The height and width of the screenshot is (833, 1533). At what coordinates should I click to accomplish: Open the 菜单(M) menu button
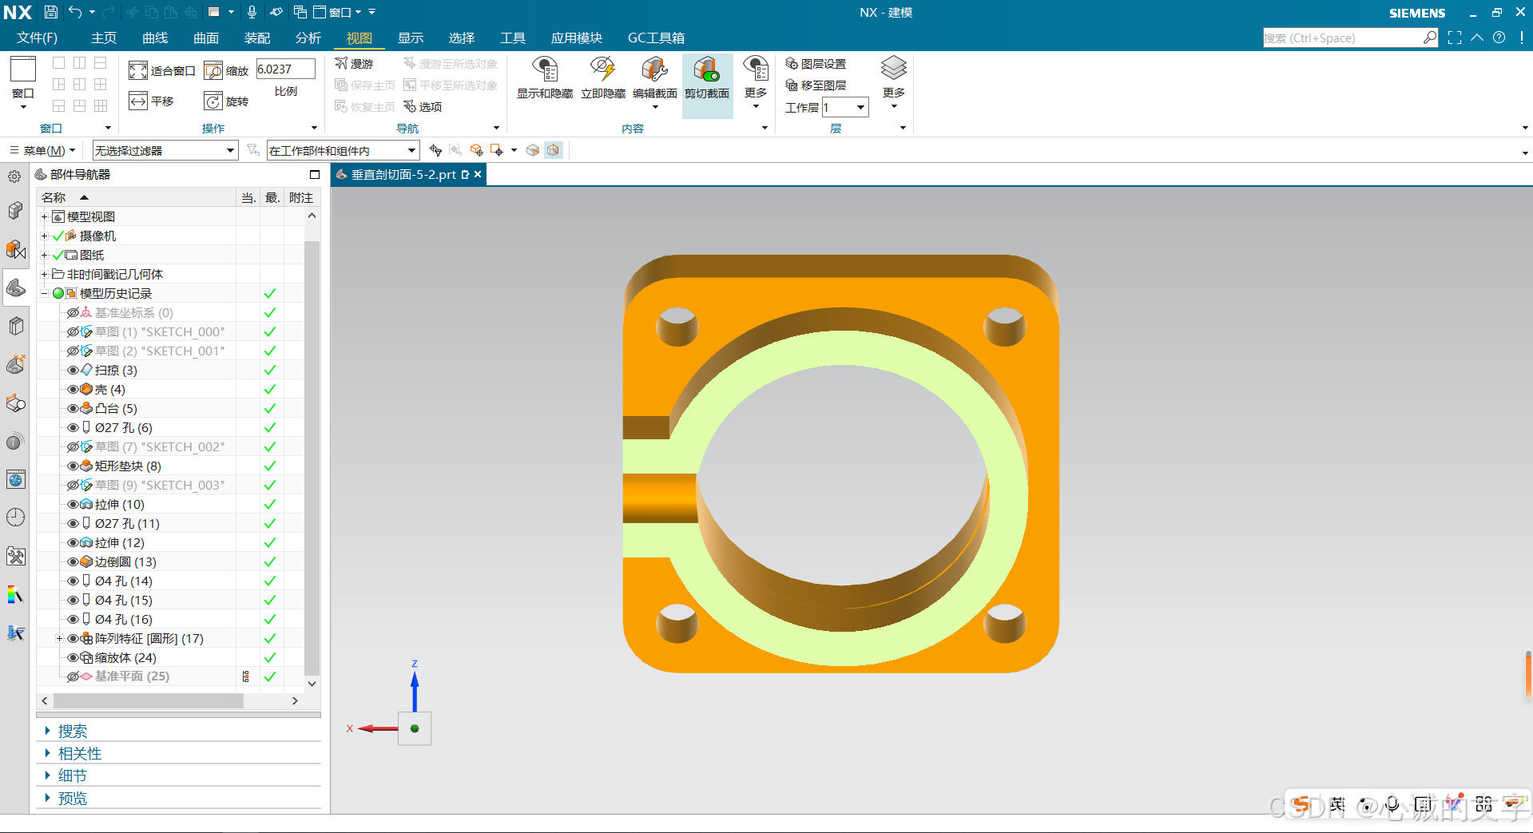tap(42, 150)
